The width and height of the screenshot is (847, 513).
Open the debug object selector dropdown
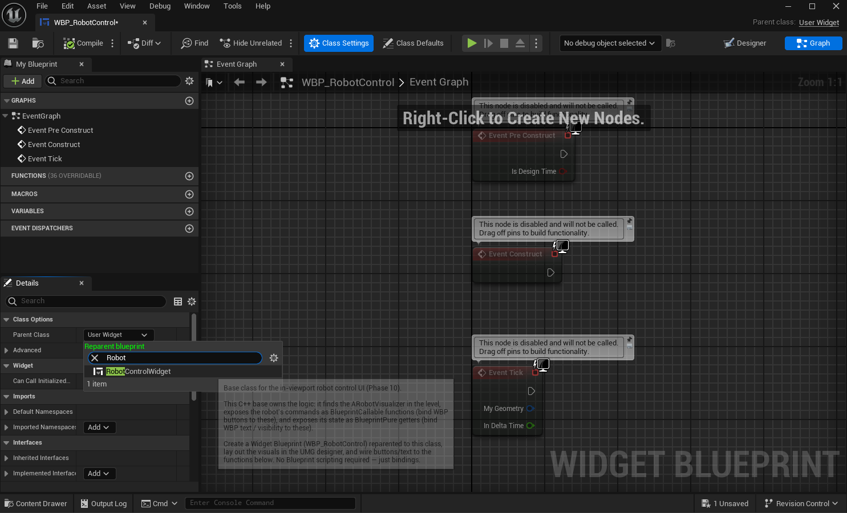(x=610, y=43)
